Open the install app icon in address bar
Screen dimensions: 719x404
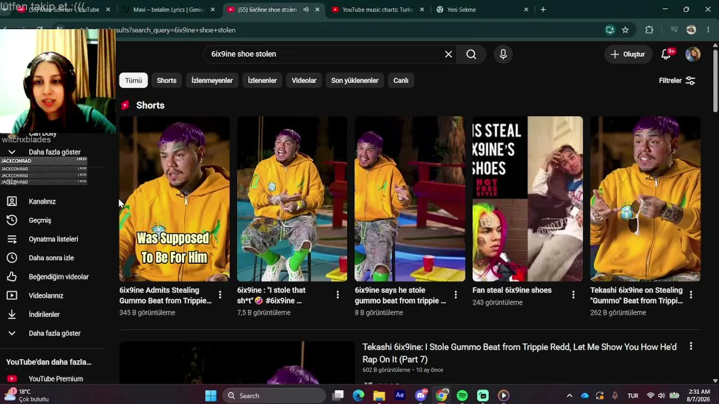click(610, 30)
